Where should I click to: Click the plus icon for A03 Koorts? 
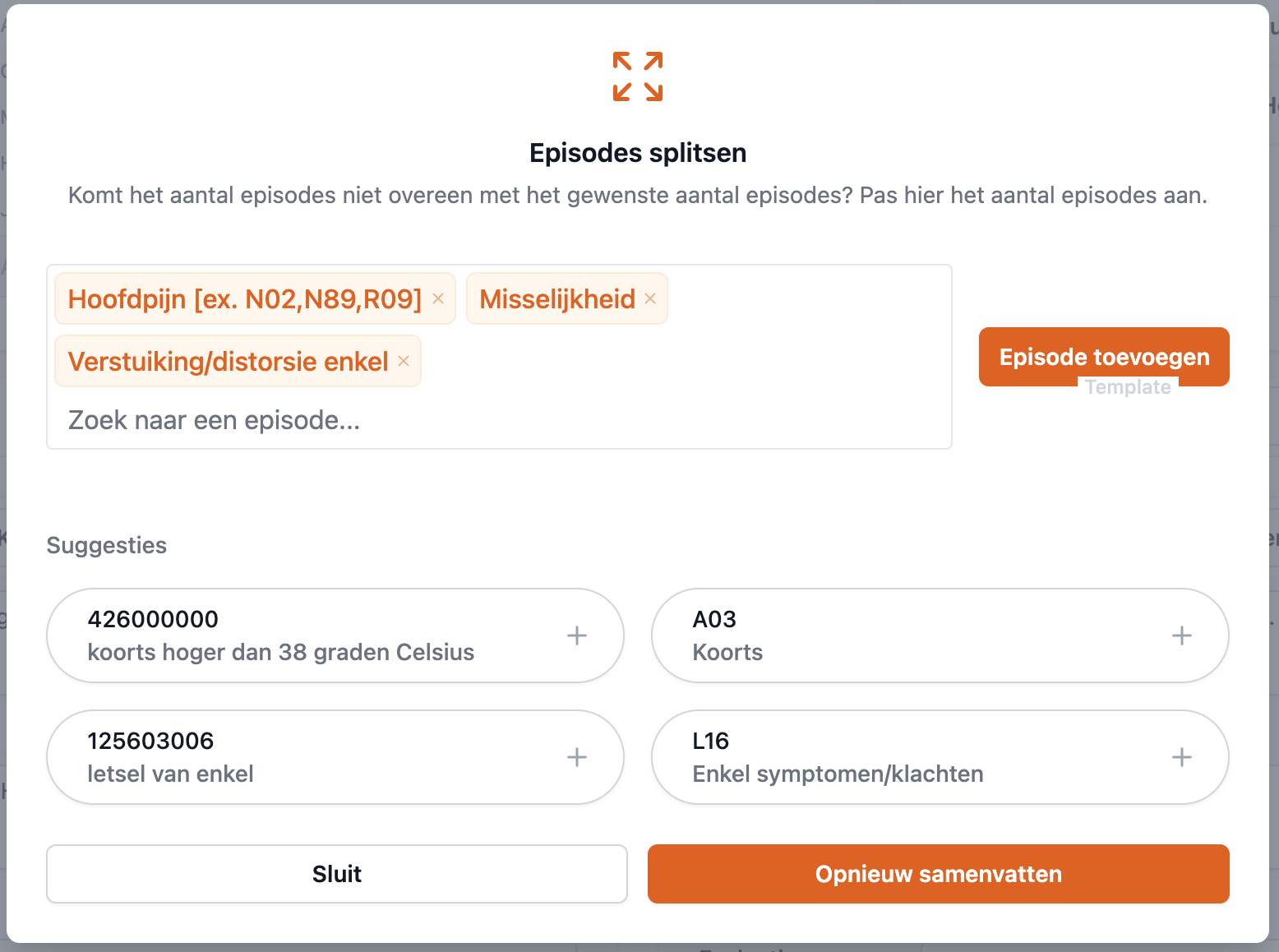coord(1181,635)
